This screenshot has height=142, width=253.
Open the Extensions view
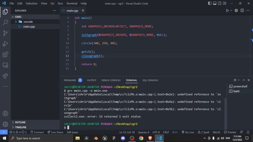coord(5,54)
